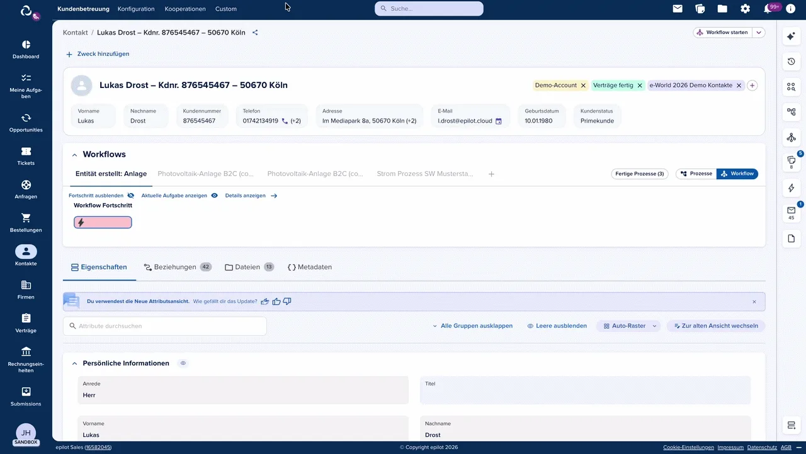The image size is (806, 454).
Task: Open Cookie-Einstellungen link
Action: click(x=688, y=447)
